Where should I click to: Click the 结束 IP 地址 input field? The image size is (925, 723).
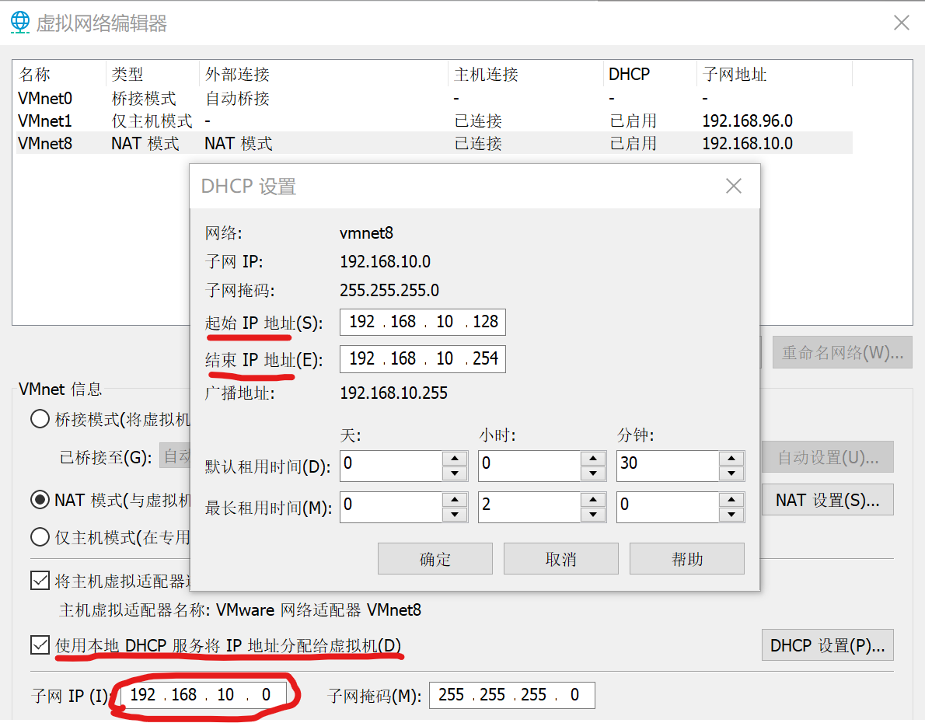[422, 359]
